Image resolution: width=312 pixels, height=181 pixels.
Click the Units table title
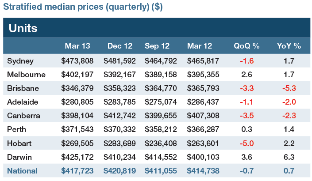[x=23, y=28]
